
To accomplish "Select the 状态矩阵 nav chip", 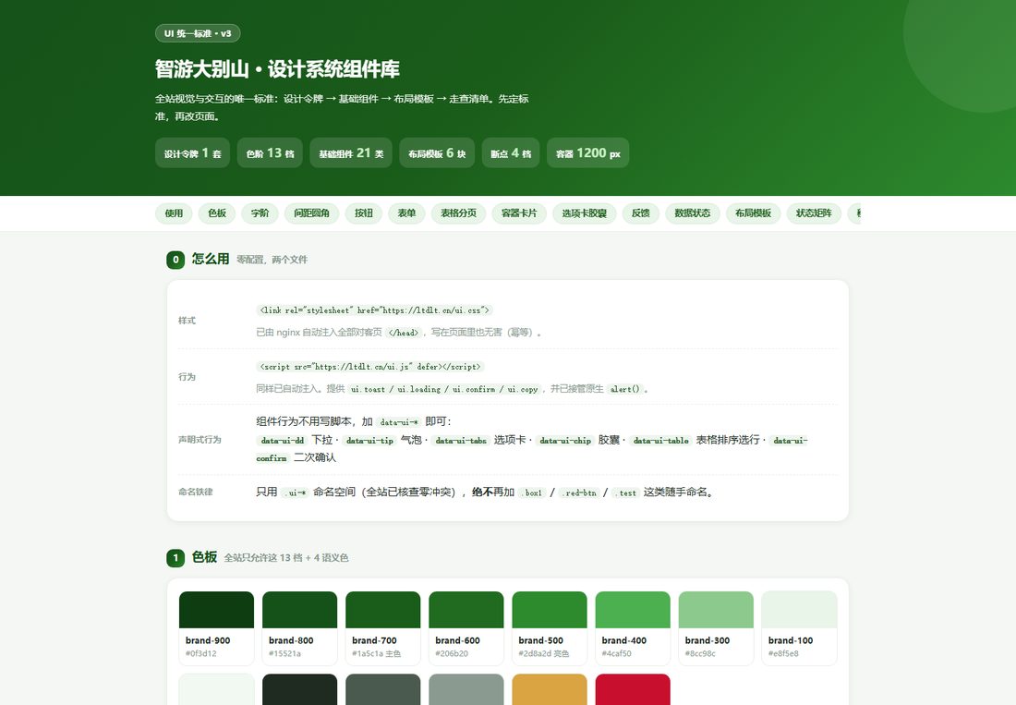I will click(x=814, y=213).
